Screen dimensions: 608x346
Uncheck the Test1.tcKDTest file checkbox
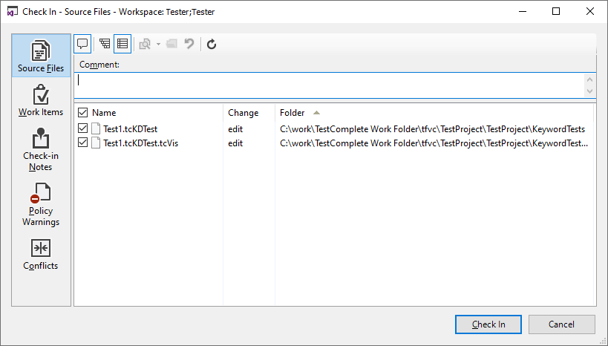pyautogui.click(x=82, y=128)
